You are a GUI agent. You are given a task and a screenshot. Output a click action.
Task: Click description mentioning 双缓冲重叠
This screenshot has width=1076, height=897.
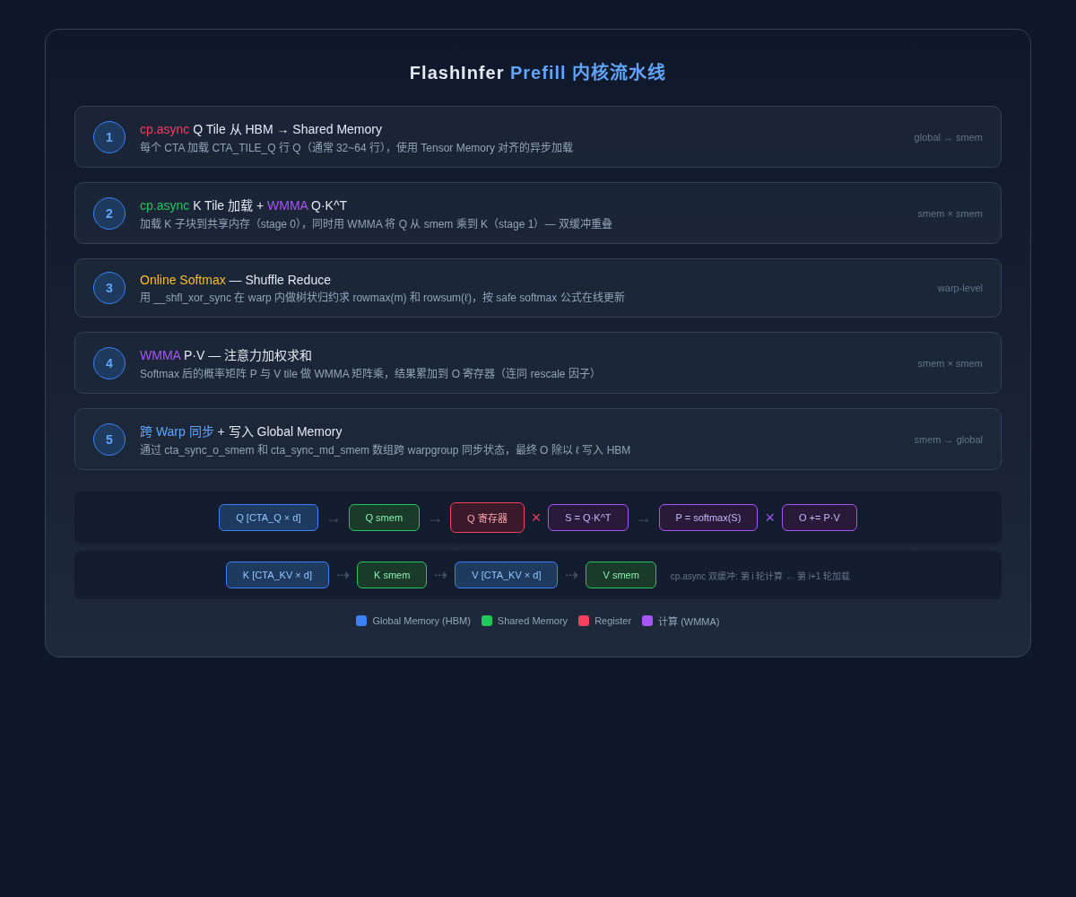(x=376, y=224)
